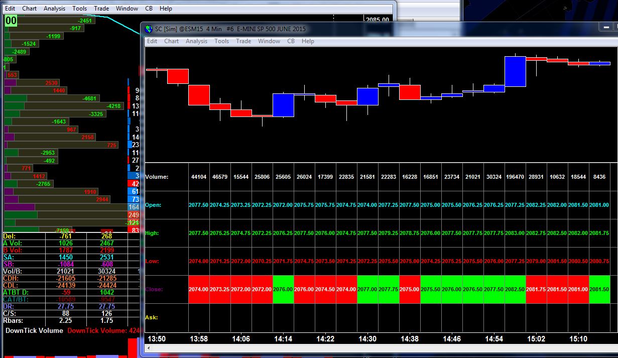Screen dimensions: 618x358
Task: Click the 15:10 time axis label
Action: coord(578,339)
